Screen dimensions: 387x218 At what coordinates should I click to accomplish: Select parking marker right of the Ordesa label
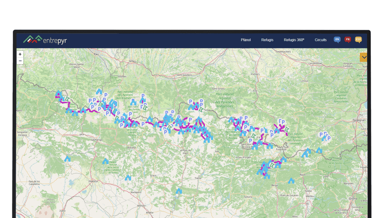pos(143,124)
